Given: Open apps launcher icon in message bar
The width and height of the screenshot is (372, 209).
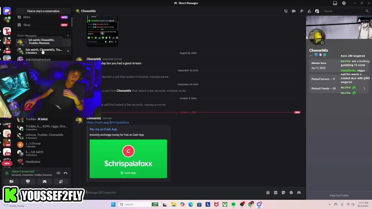Looking at the screenshot, I should (299, 192).
